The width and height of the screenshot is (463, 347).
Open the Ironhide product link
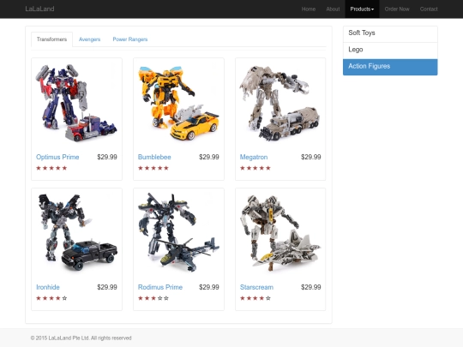(x=48, y=287)
